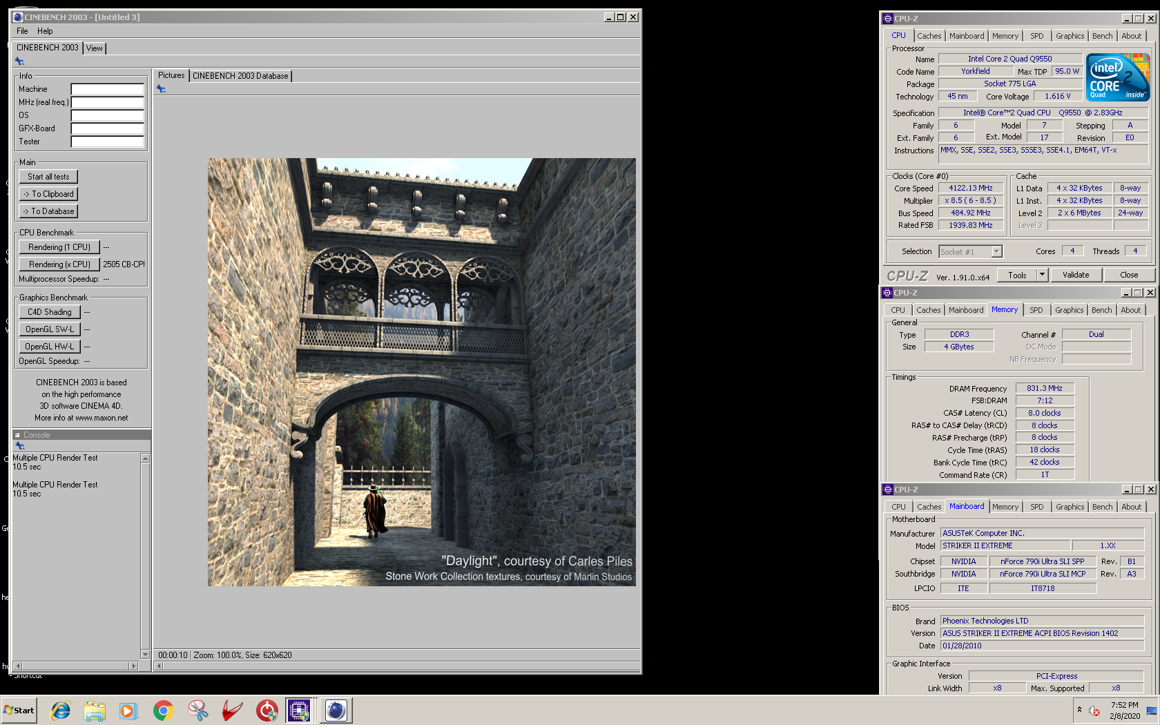Switch to CINEBENCH via its taskbar icon

pos(336,710)
